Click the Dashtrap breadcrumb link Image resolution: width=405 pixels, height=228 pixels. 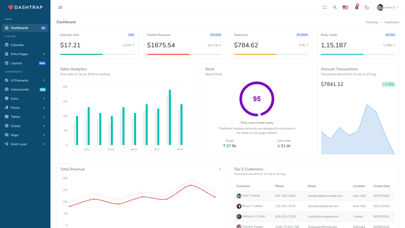[372, 22]
